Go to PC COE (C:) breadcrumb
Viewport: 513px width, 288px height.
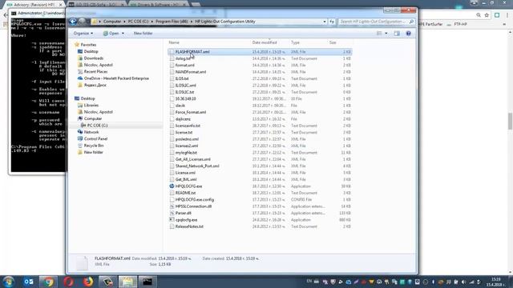tap(138, 22)
